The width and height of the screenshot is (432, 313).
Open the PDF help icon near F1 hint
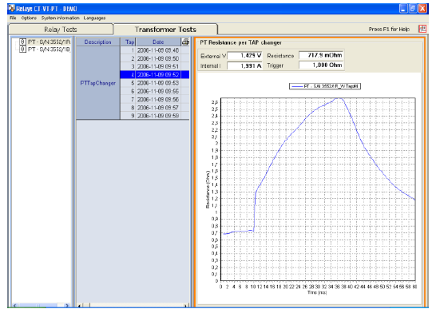click(422, 29)
